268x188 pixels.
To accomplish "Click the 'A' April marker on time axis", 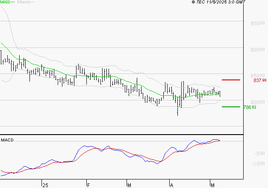I will [171, 184].
